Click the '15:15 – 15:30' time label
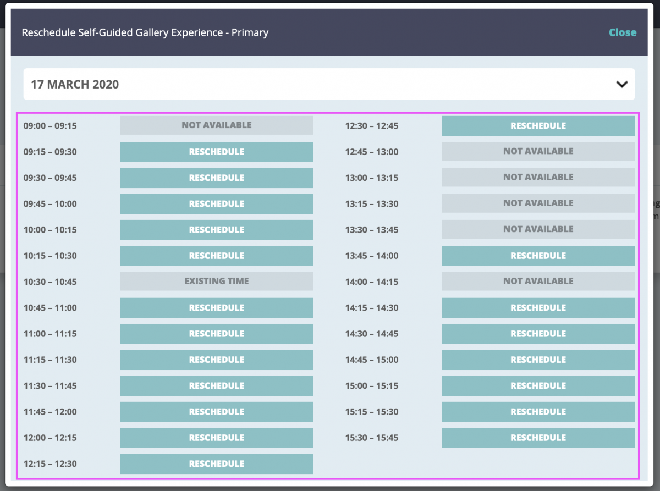Screen dimensions: 660x491 [x=372, y=412]
